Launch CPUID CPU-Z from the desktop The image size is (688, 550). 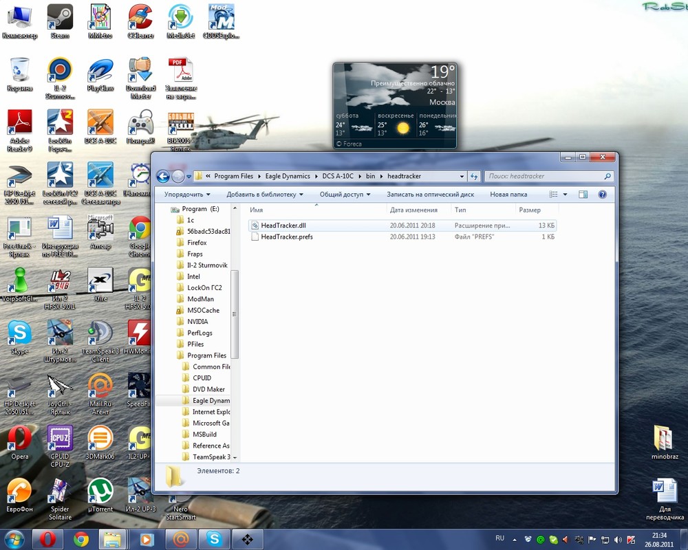coord(60,441)
